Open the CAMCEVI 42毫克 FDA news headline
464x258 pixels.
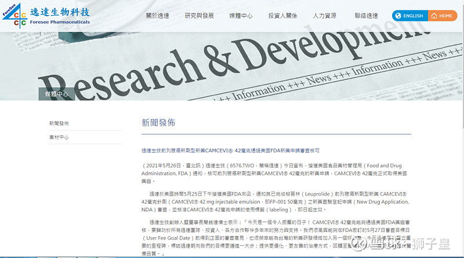(x=230, y=150)
